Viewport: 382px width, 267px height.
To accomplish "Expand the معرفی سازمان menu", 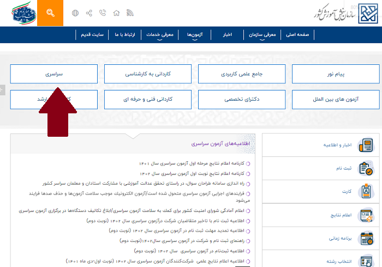I will (x=266, y=35).
